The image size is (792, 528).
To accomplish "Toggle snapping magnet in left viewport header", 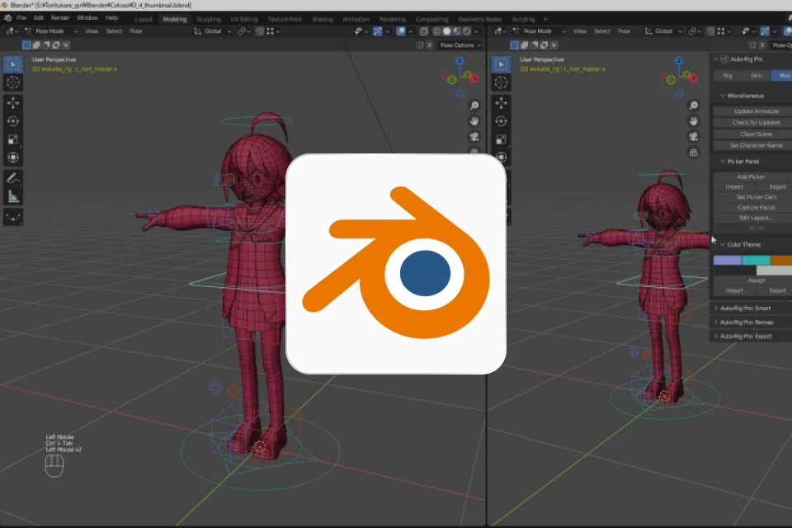I will click(259, 31).
